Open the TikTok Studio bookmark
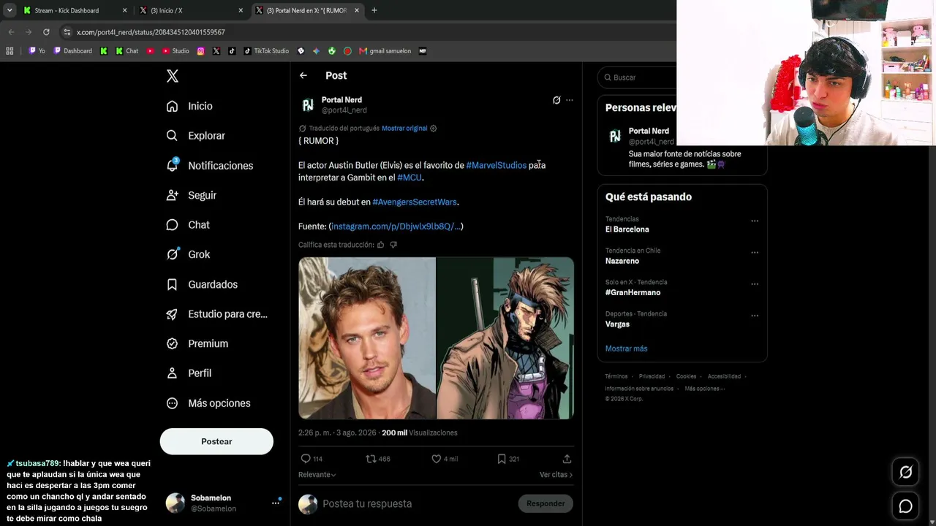The image size is (936, 526). [x=266, y=51]
